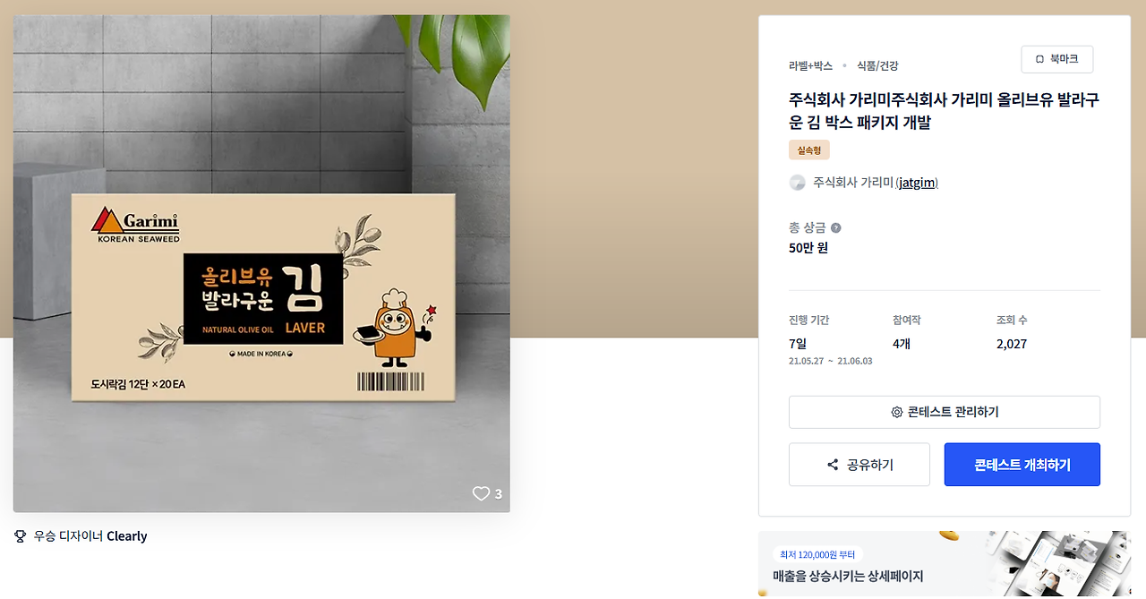The width and height of the screenshot is (1146, 599).
Task: Click the share icon in 공유하기 button
Action: [x=833, y=465]
